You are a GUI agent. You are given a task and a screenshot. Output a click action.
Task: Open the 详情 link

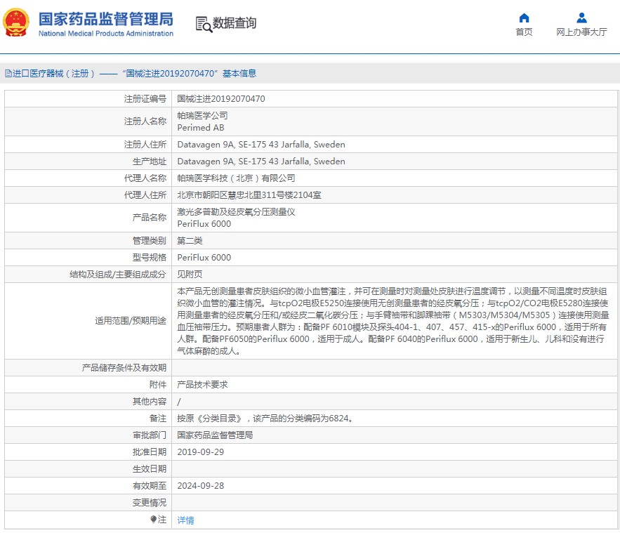tap(185, 520)
